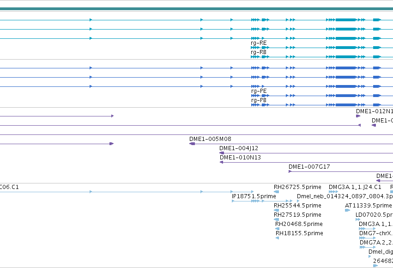The image size is (393, 268).
Task: Click the rg-PE protein label
Action: [x=259, y=91]
